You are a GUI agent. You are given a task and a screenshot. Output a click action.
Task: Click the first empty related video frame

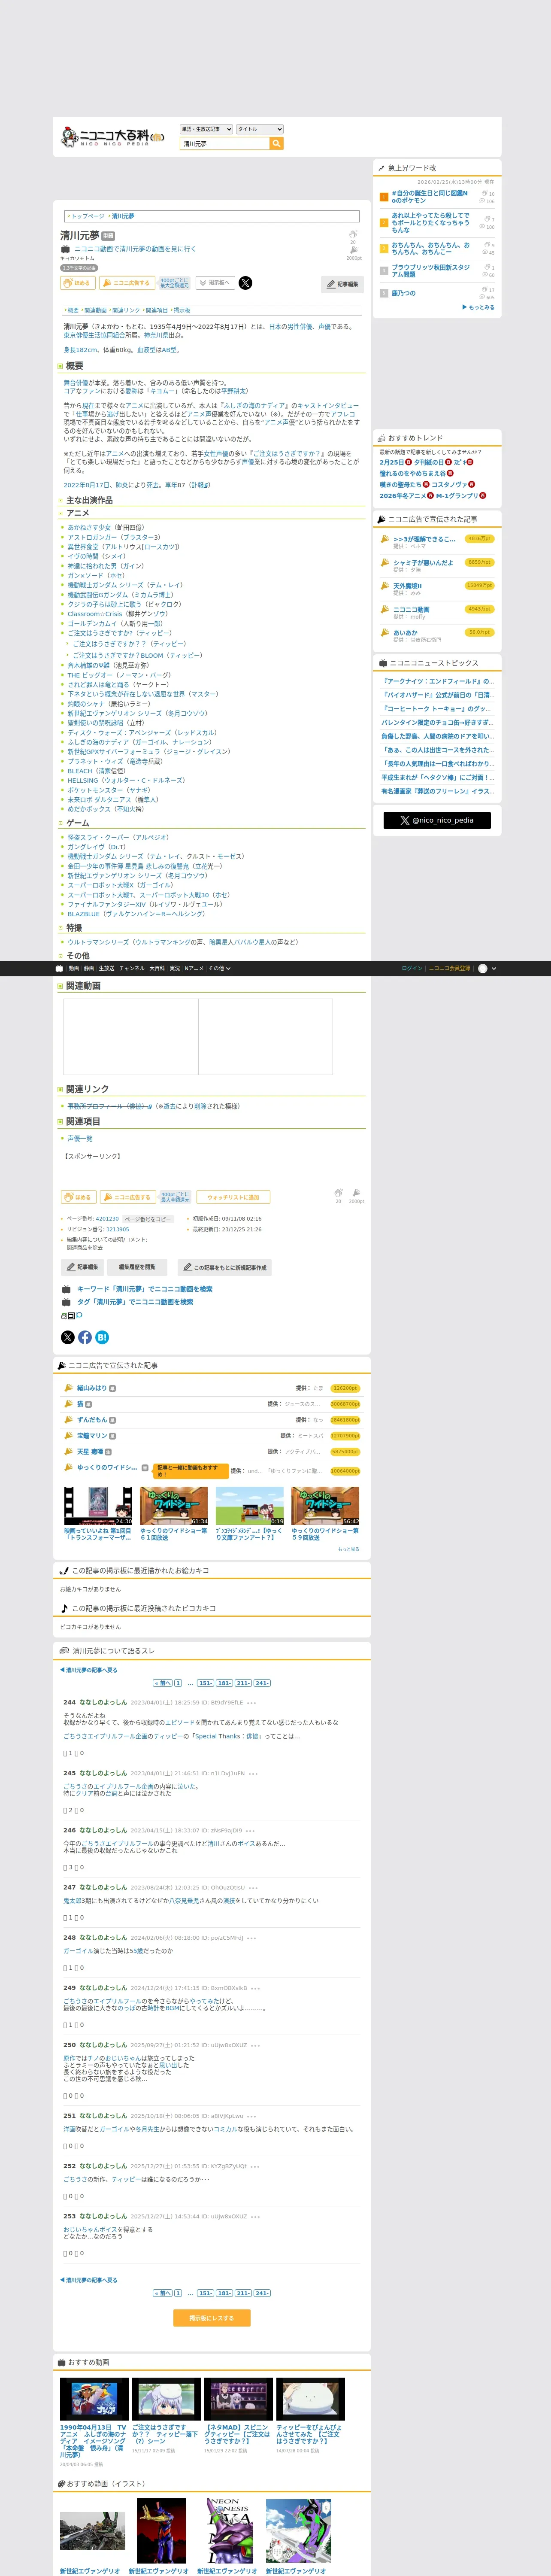tap(130, 1036)
